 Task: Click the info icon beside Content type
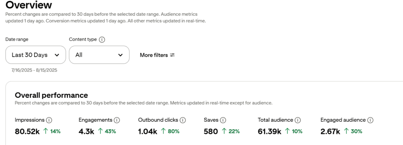pos(102,39)
